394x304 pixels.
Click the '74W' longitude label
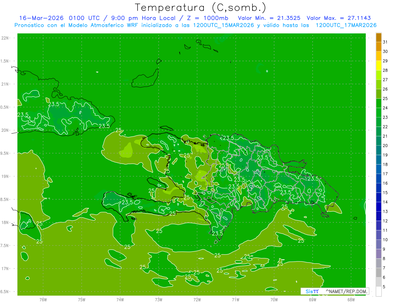[120, 300]
